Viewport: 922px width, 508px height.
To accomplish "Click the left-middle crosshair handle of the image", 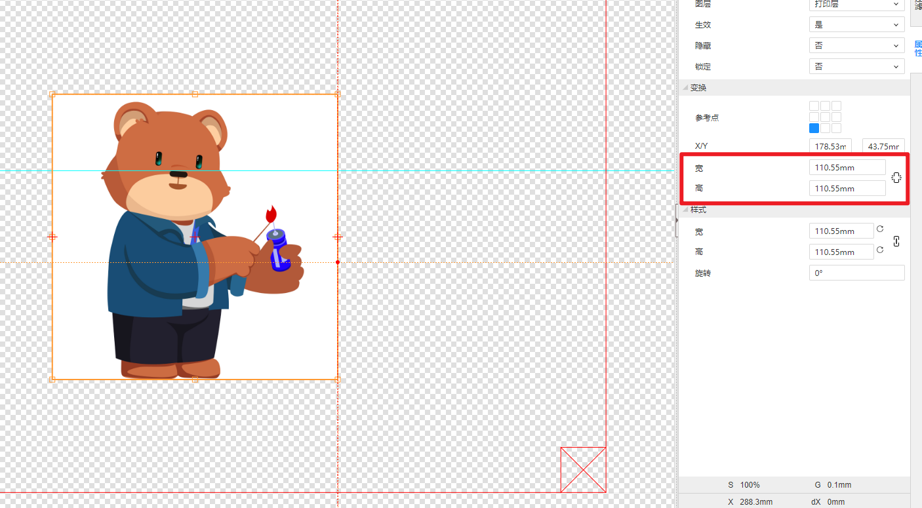I will [x=52, y=237].
